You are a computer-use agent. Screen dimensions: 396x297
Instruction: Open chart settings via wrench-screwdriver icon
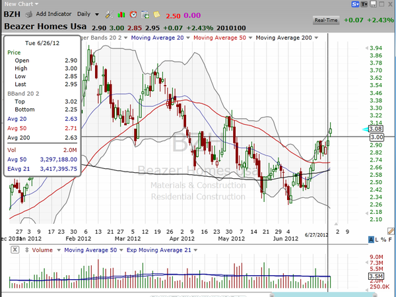[x=109, y=15]
